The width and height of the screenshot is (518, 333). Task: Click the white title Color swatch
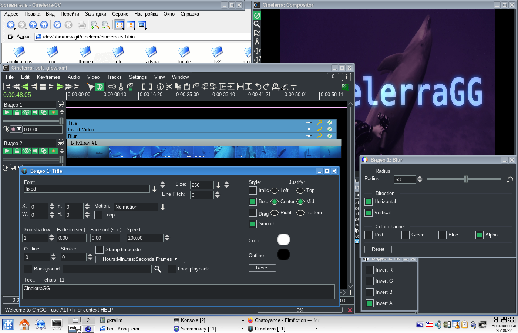(283, 240)
